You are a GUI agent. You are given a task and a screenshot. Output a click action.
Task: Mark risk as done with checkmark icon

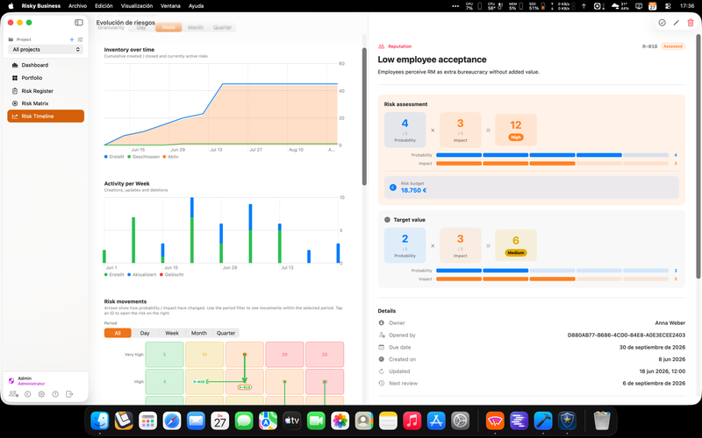point(662,23)
